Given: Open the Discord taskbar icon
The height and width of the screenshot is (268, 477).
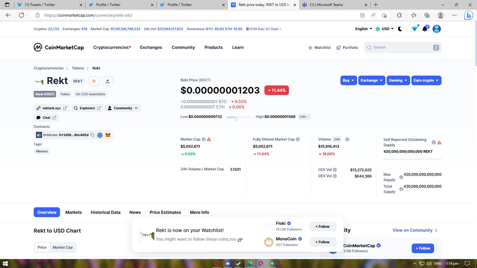Looking at the screenshot, I should (228, 264).
